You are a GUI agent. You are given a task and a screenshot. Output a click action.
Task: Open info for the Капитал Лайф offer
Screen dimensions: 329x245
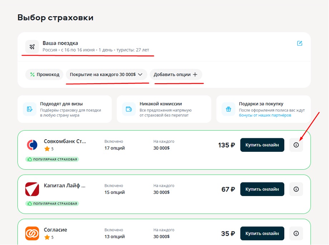296,189
